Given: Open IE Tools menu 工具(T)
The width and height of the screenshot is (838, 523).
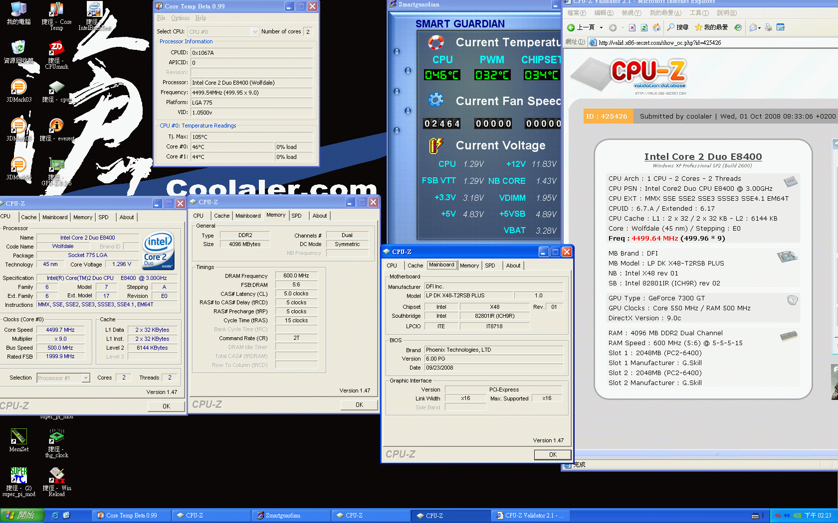Looking at the screenshot, I should click(x=699, y=13).
